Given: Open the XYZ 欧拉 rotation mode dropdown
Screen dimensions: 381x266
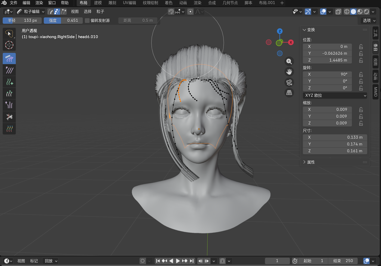Looking at the screenshot, I should point(335,95).
